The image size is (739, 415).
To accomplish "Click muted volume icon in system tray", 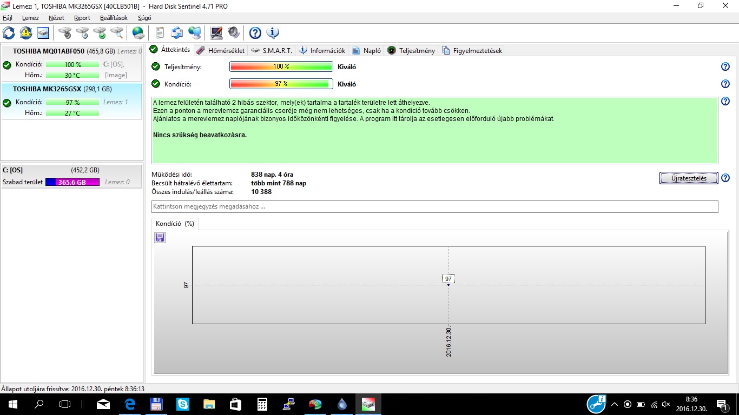I will [666, 404].
